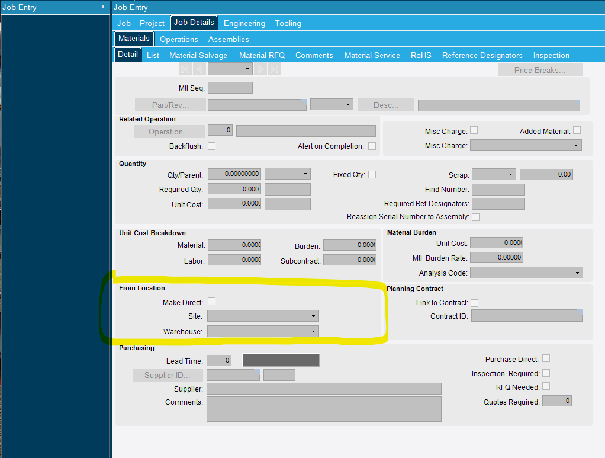Toggle the Misc Charge checkbox
This screenshot has height=458, width=605.
pyautogui.click(x=474, y=130)
